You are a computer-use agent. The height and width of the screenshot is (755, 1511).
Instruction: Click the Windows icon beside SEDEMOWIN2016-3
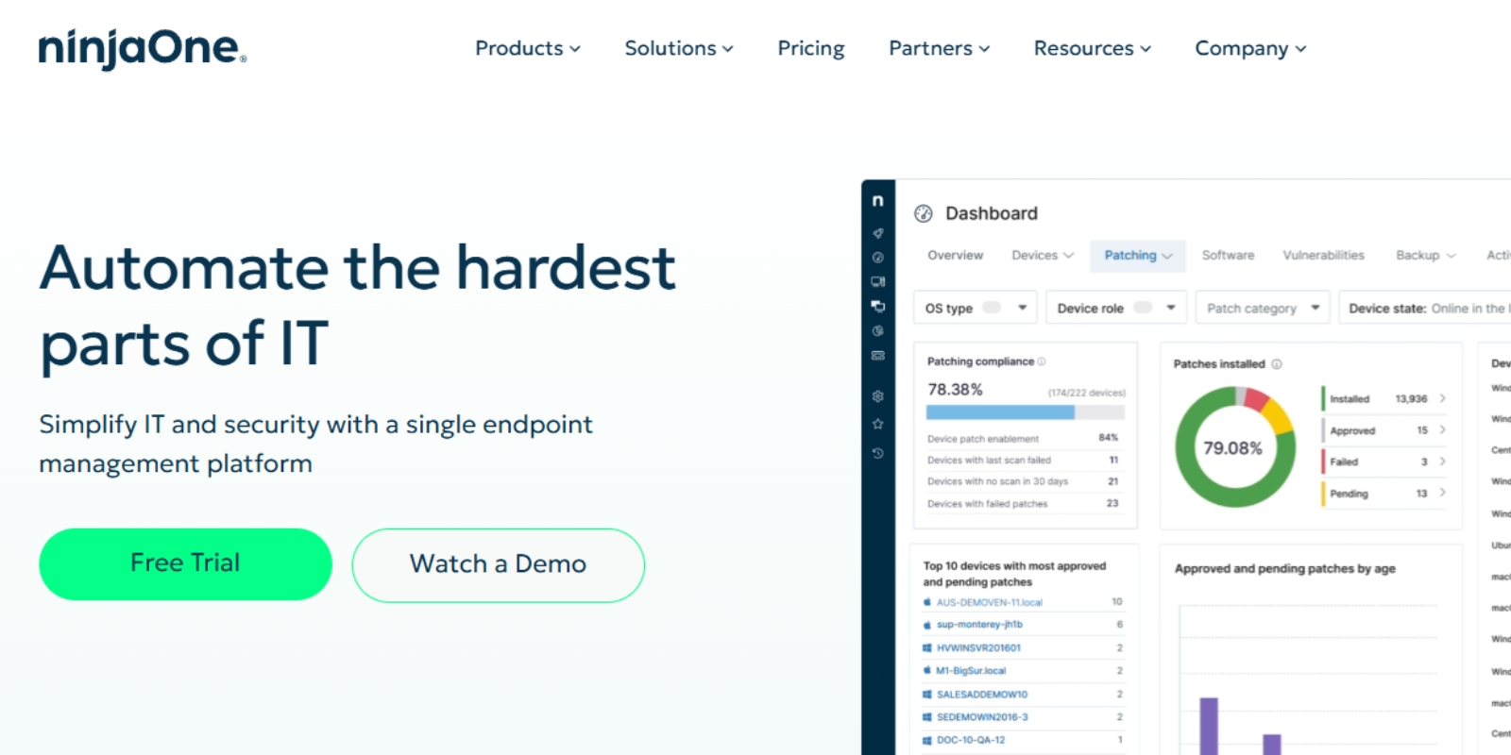pyautogui.click(x=927, y=717)
